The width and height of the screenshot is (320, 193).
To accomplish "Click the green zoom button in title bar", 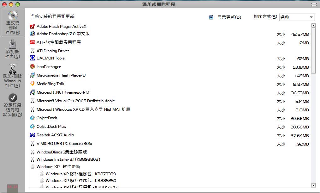I will pyautogui.click(x=18, y=4).
